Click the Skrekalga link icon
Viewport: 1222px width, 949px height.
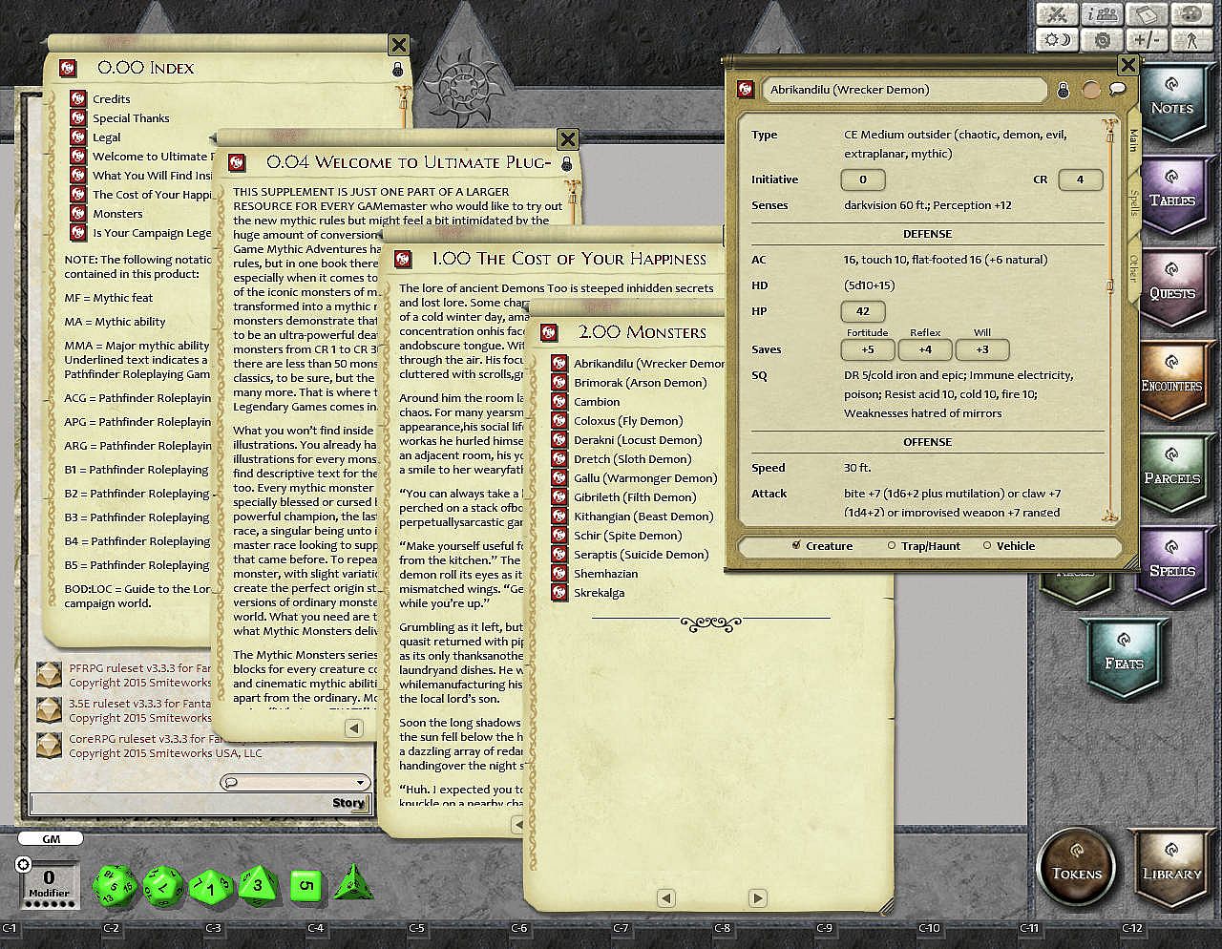pos(559,593)
